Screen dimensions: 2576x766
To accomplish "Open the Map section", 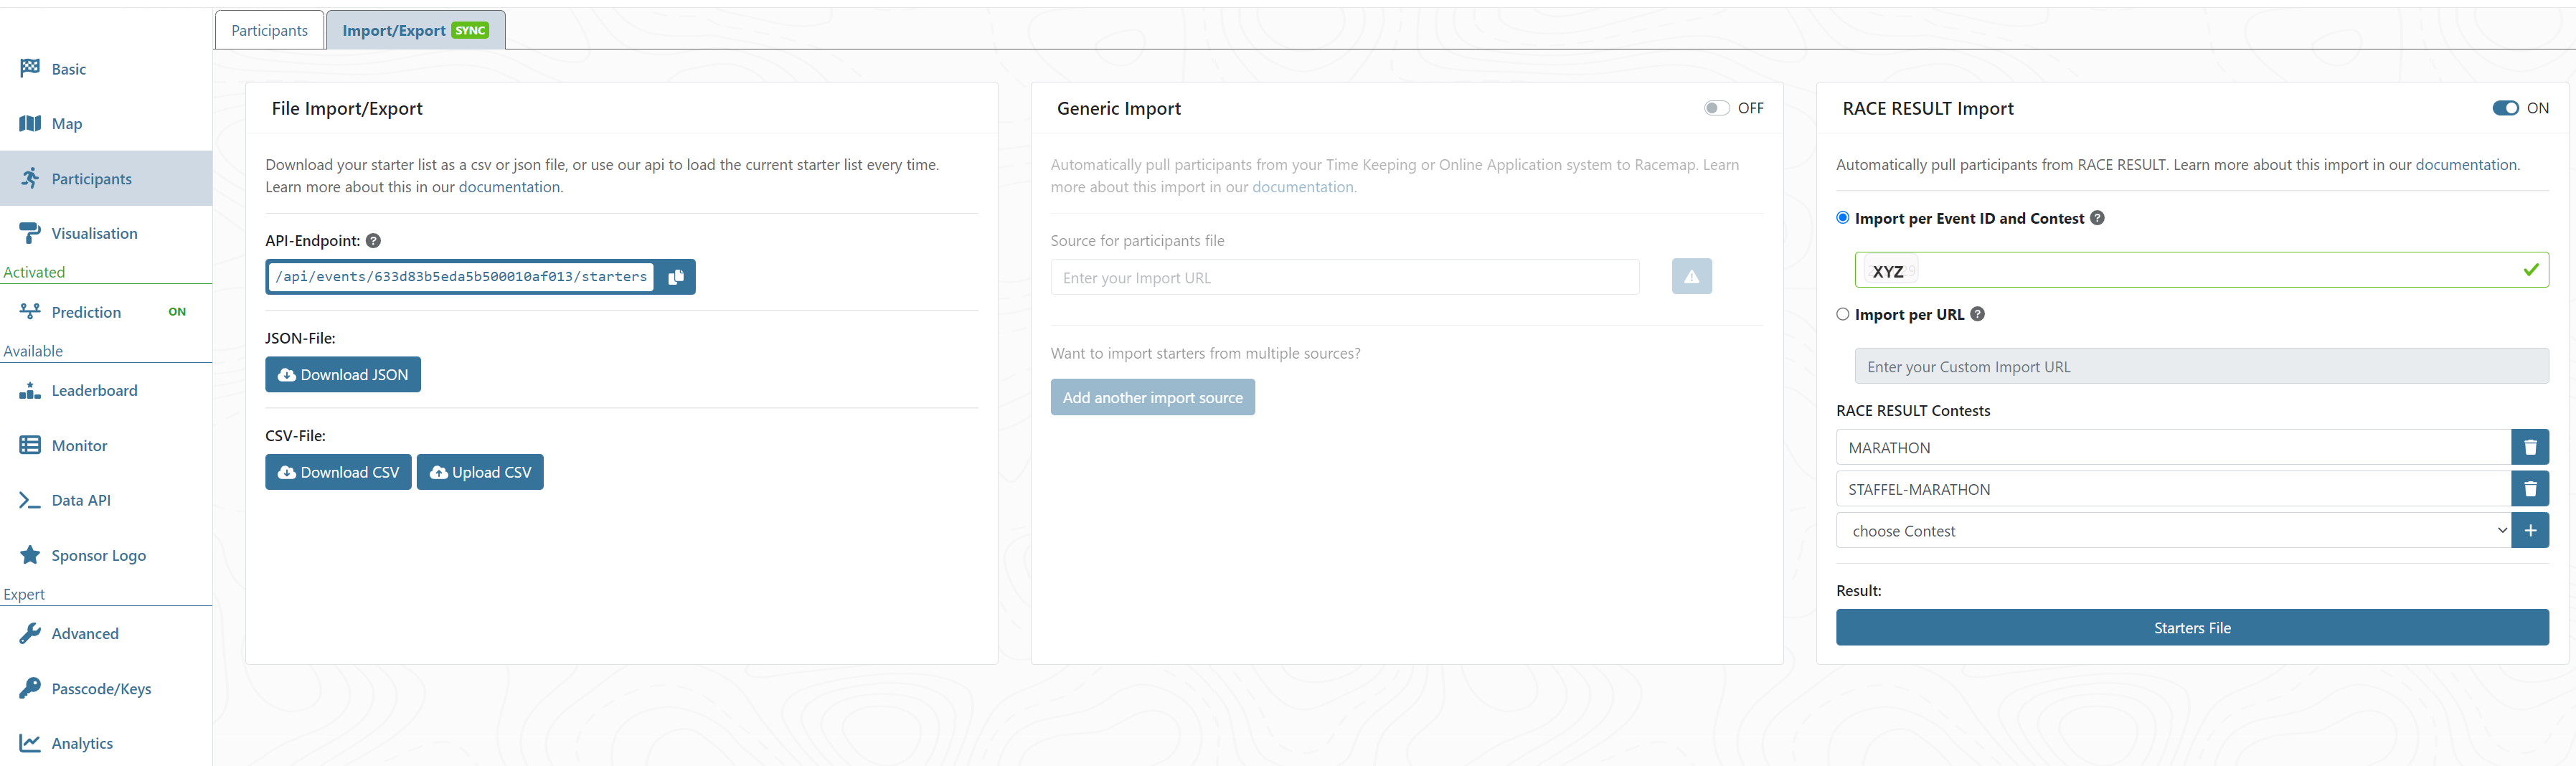I will coord(106,124).
